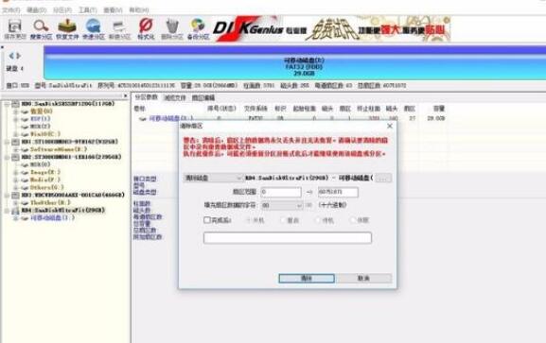Collapse the HD4 SanDisk Ultra Fit node
Screen dimensions: 546x343
(7, 210)
